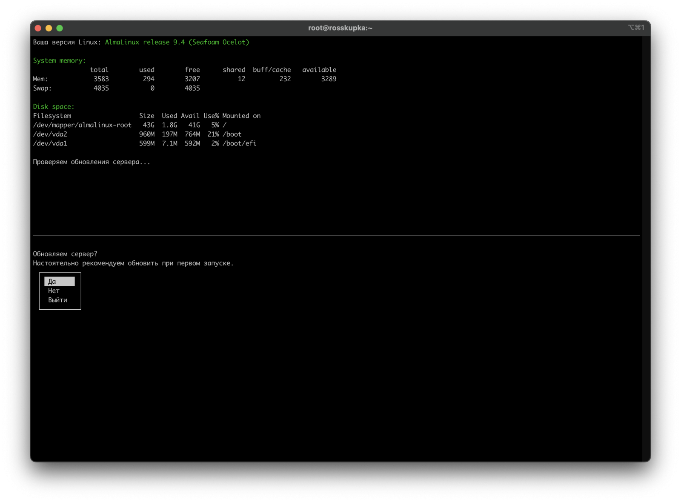Select the "Да" option to update the server
Image resolution: width=681 pixels, height=502 pixels.
60,281
